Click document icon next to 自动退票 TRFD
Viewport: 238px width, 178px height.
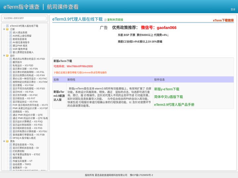pyautogui.click(x=11, y=164)
